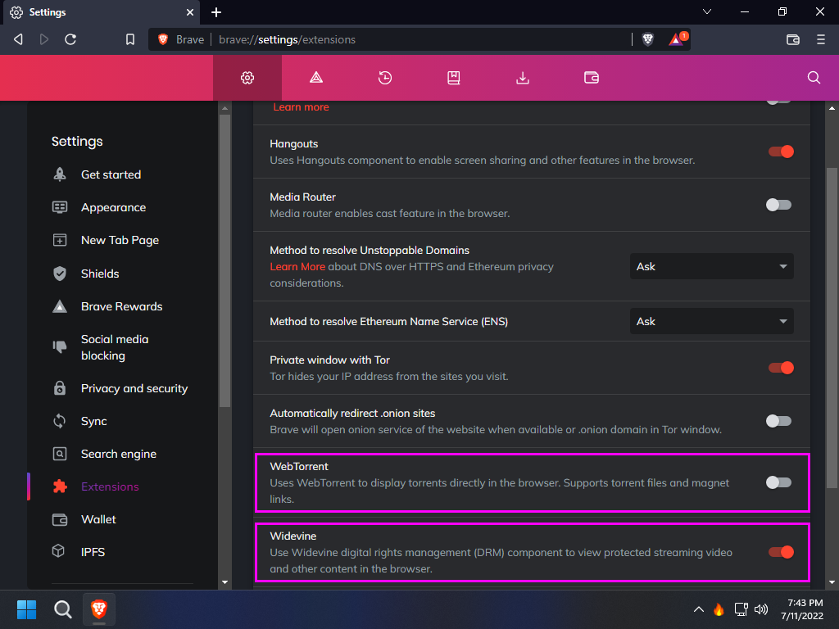Select Brave Rewards in sidebar
This screenshot has width=839, height=629.
(x=123, y=306)
